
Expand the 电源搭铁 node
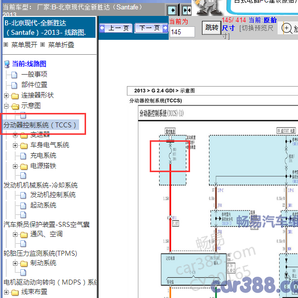(15, 167)
